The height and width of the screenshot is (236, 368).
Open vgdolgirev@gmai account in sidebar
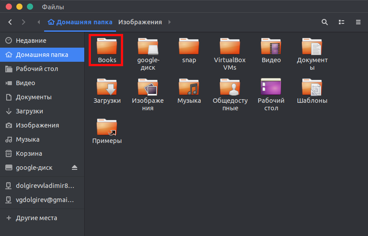click(x=42, y=200)
